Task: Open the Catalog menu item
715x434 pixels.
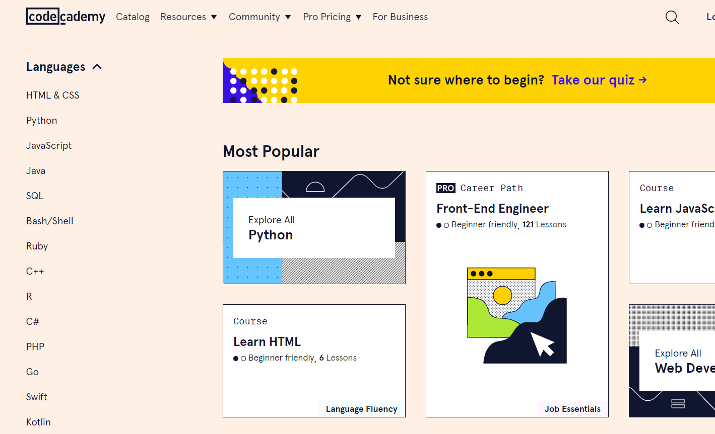Action: [x=133, y=17]
